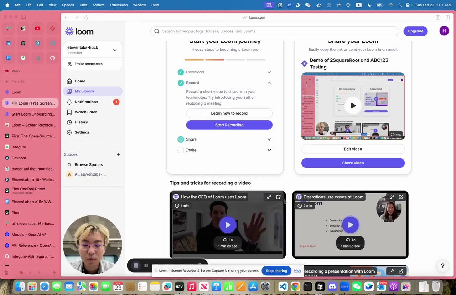Click the Invite step empty circle
456x295 pixels.
[181, 150]
